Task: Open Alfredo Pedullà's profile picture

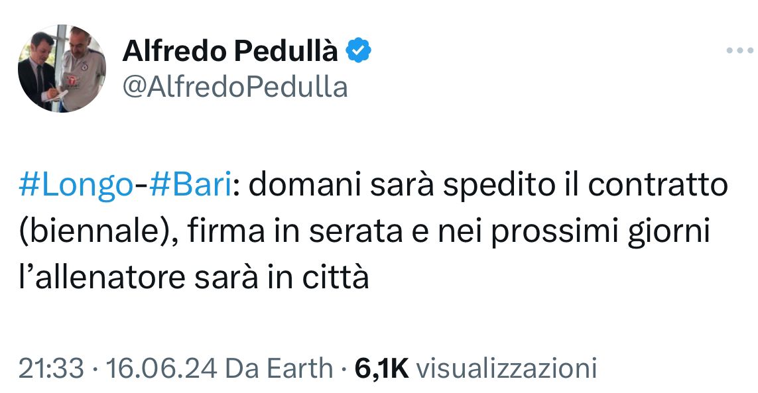Action: tap(61, 68)
